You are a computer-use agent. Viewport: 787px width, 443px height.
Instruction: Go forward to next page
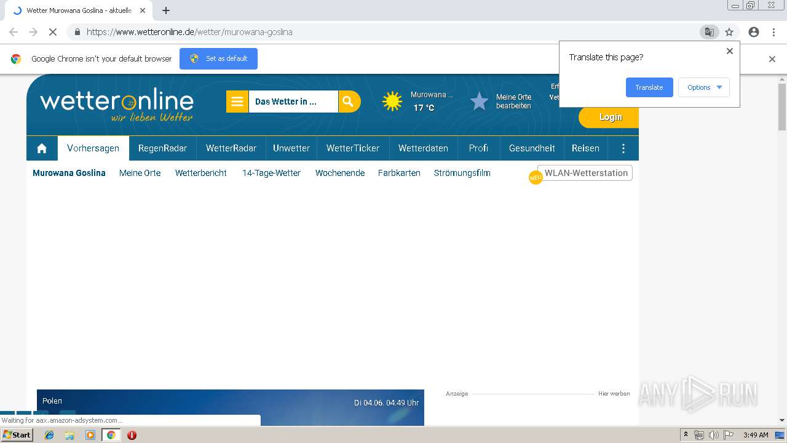click(33, 32)
